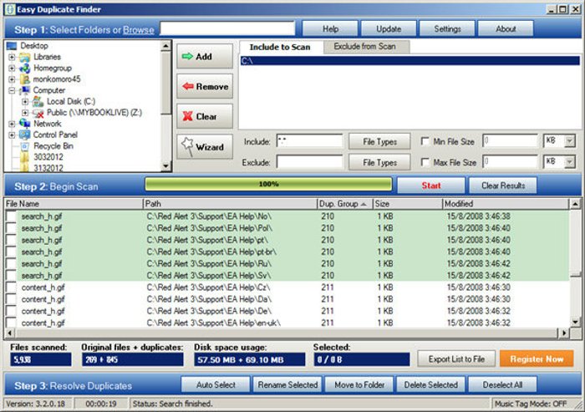Screen dimensions: 585x412
Task: Click the red Start scan button
Action: coord(431,186)
